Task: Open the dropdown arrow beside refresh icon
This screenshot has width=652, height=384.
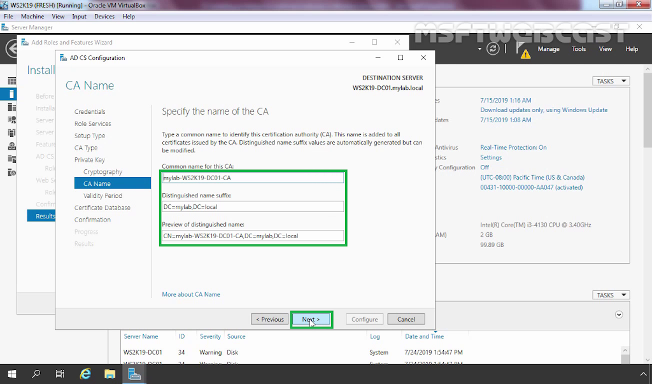Action: click(x=479, y=49)
